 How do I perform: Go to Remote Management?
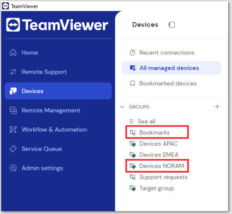58,110
